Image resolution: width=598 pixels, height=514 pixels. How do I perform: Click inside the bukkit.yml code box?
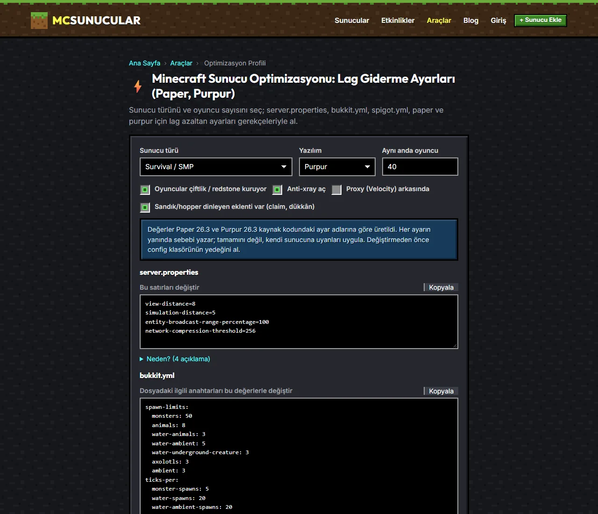pos(299,456)
